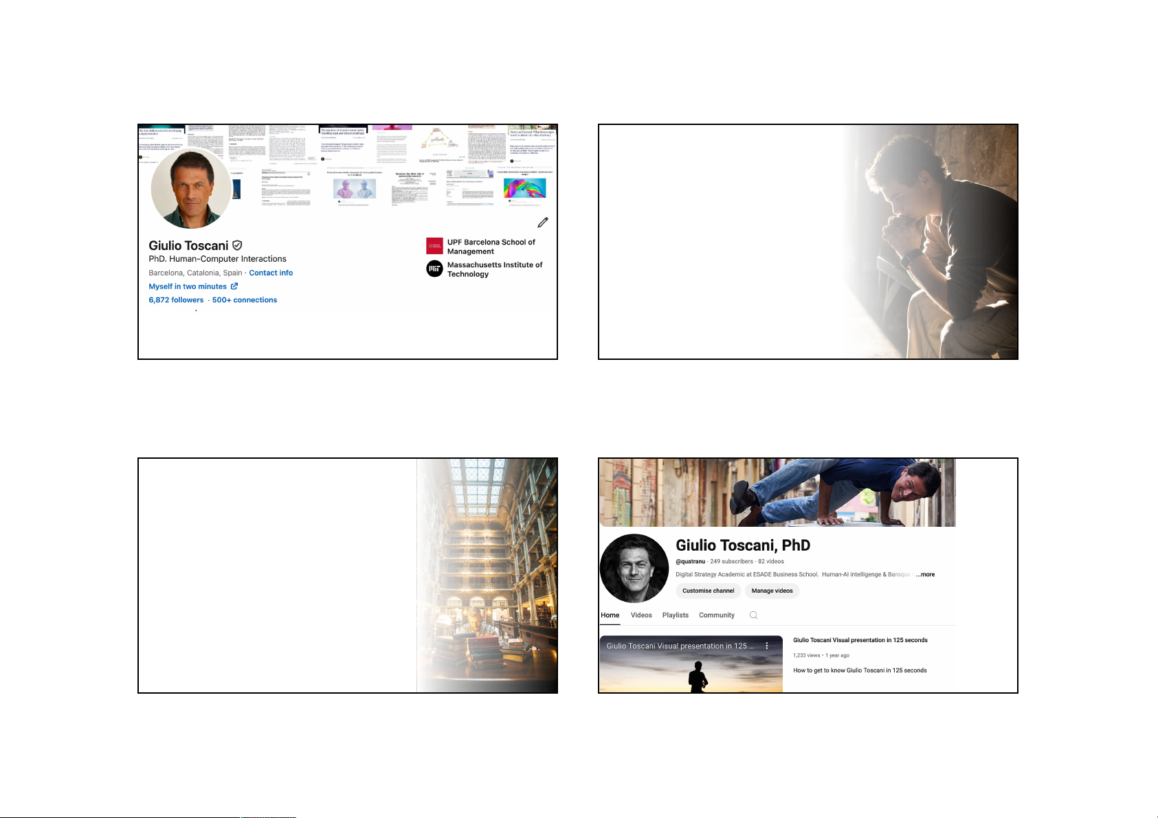This screenshot has height=818, width=1158.
Task: Go to the Home tab of channel
Action: click(x=610, y=615)
